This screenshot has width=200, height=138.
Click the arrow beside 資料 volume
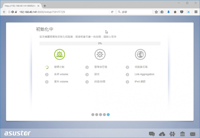click(47, 82)
